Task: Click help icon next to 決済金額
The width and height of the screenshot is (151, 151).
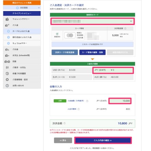Action: click(x=65, y=123)
